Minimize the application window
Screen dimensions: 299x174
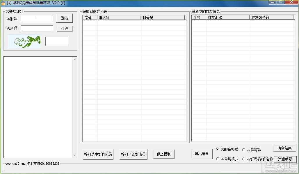point(273,2)
